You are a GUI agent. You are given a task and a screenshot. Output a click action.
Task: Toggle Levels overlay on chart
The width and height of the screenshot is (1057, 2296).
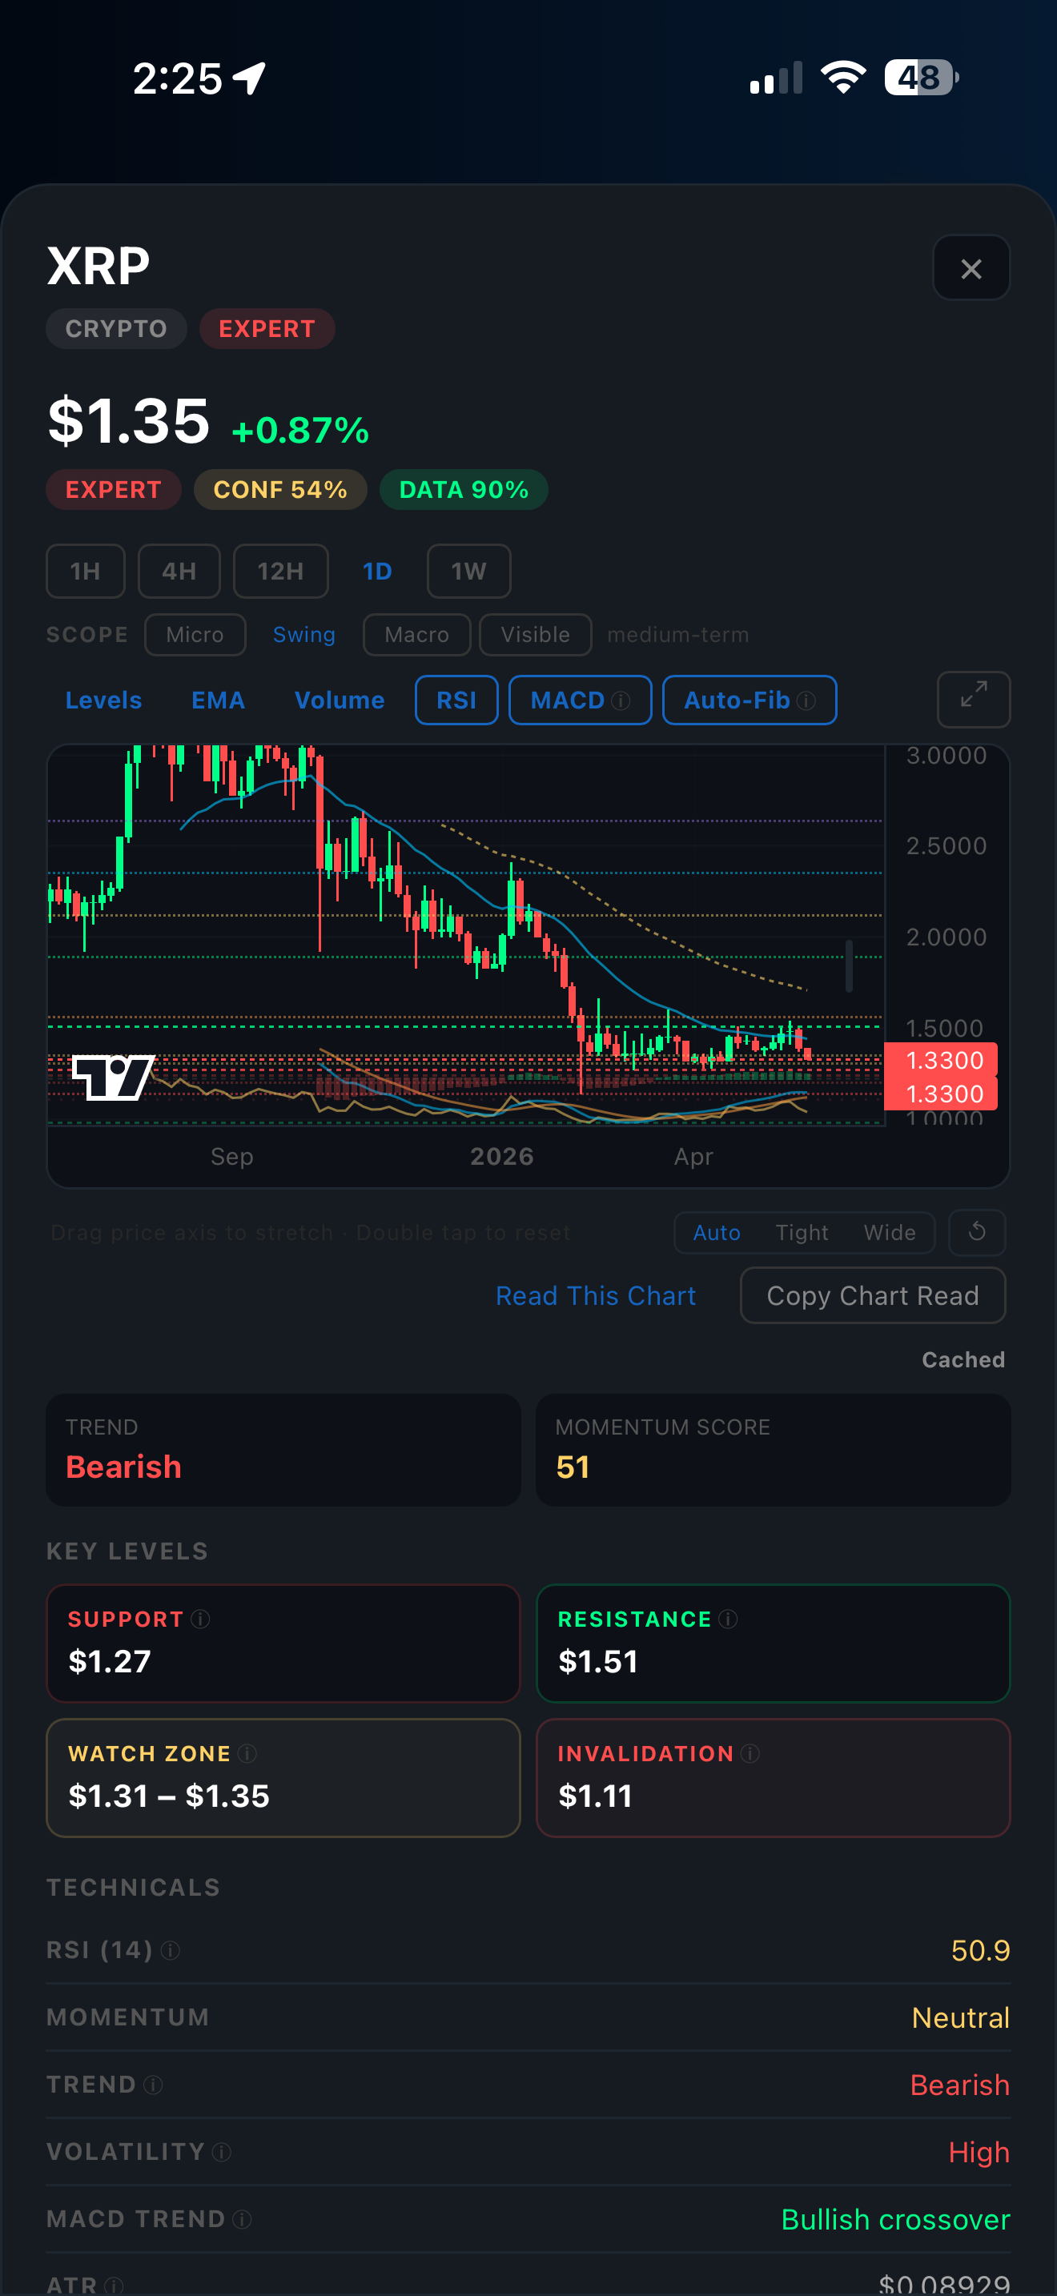(x=103, y=700)
